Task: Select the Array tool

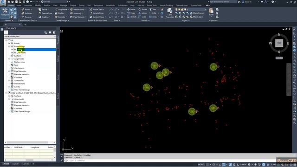Action: (153, 17)
